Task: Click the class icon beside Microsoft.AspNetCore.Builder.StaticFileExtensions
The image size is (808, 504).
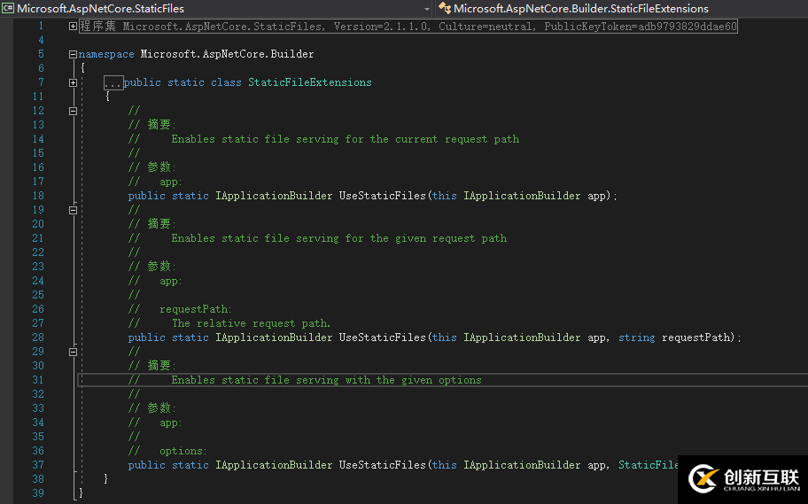Action: 444,9
